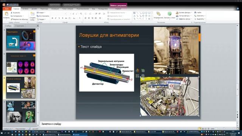
Task: Toggle strikethrough formatting
Action: (x=66, y=18)
